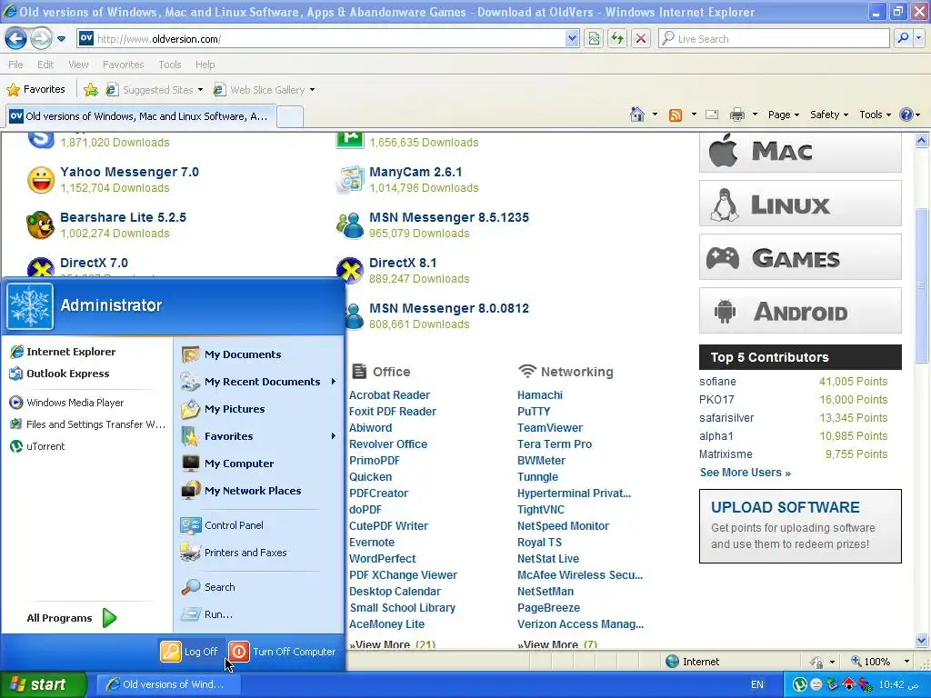Open My Computer in Start menu
Screen dimensions: 931x698
coord(228,464)
